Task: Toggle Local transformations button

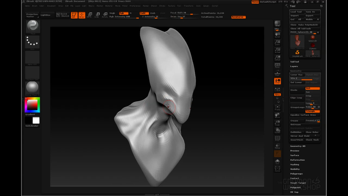Action: pos(277,81)
